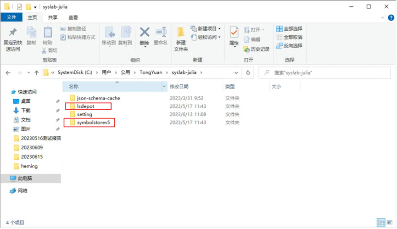Click the Paste (粘贴) ribbon icon
This screenshot has width=397, height=229.
coord(47,33)
